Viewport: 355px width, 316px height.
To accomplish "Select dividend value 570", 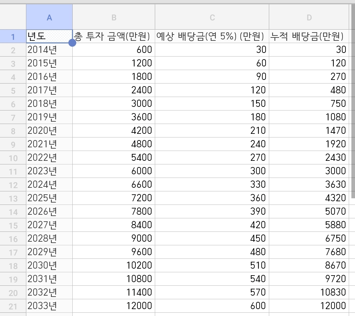I will click(212, 292).
